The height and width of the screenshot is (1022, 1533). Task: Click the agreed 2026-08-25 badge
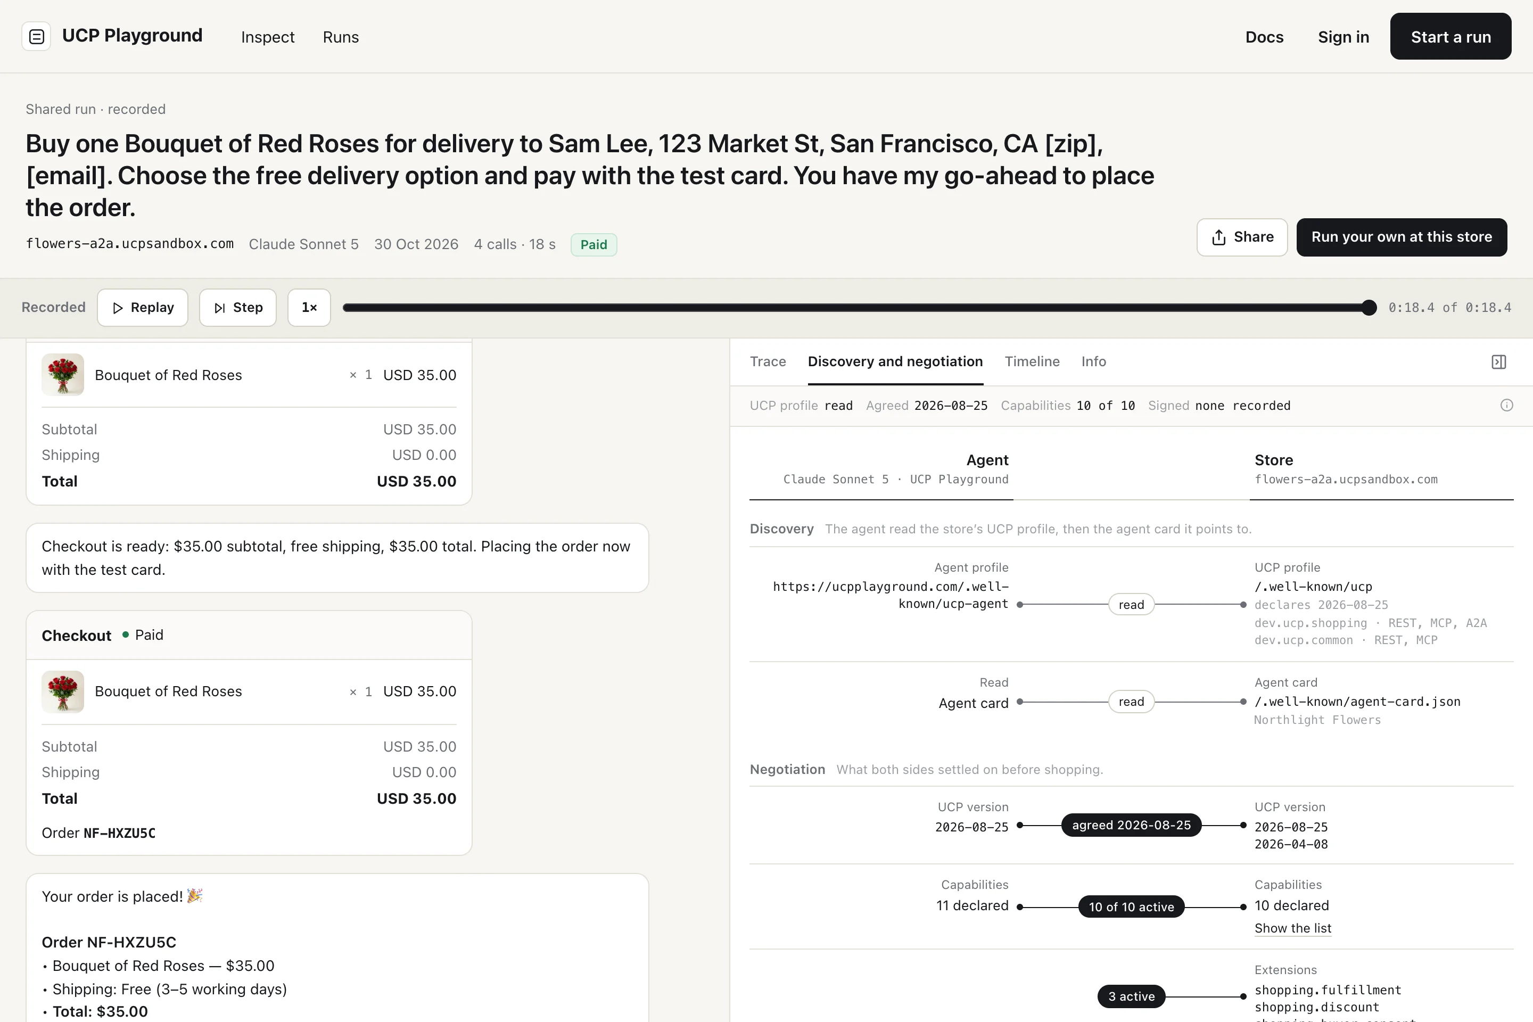click(x=1131, y=825)
